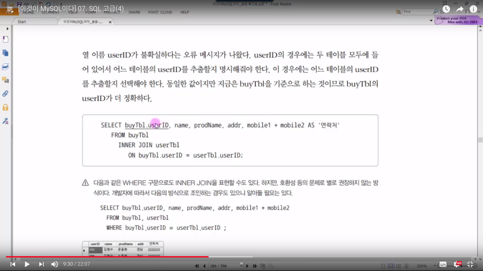Image resolution: width=483 pixels, height=271 pixels.
Task: Click the Share arrow icon
Action: [460, 9]
